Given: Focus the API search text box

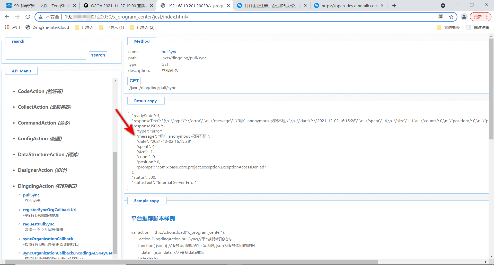Looking at the screenshot, I should tap(46, 55).
